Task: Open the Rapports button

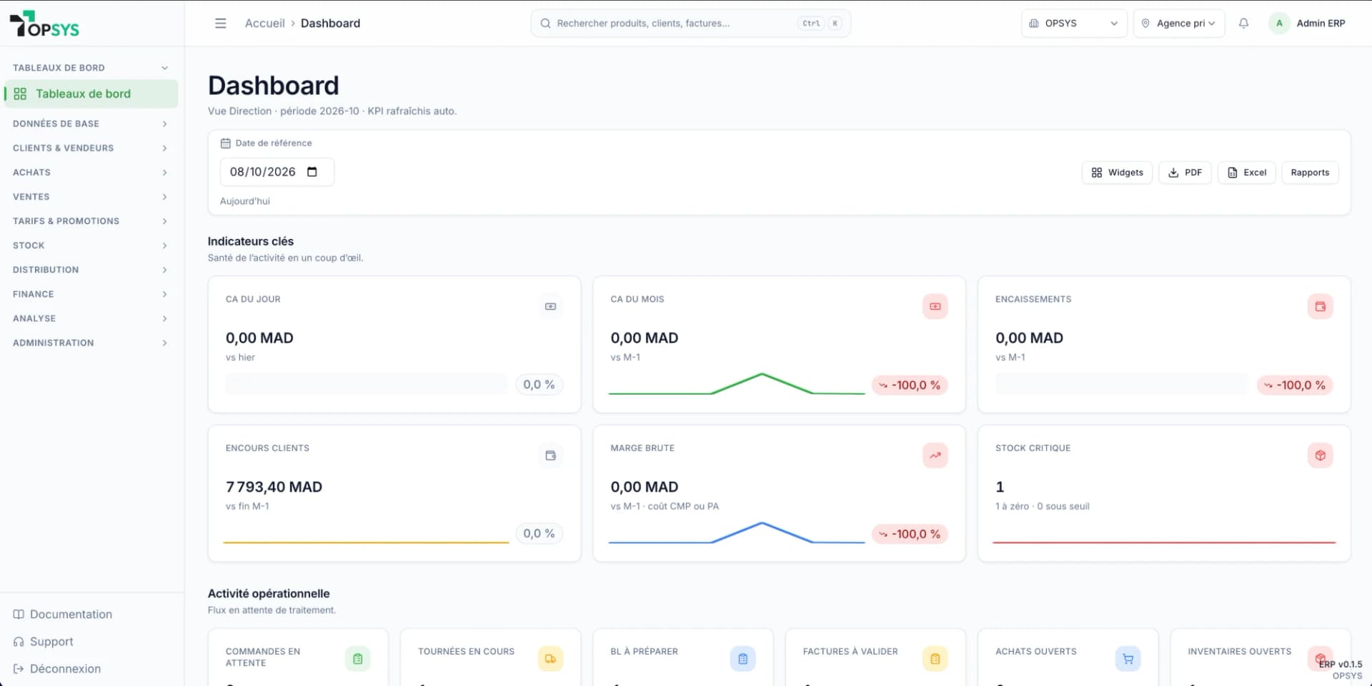Action: [1310, 172]
